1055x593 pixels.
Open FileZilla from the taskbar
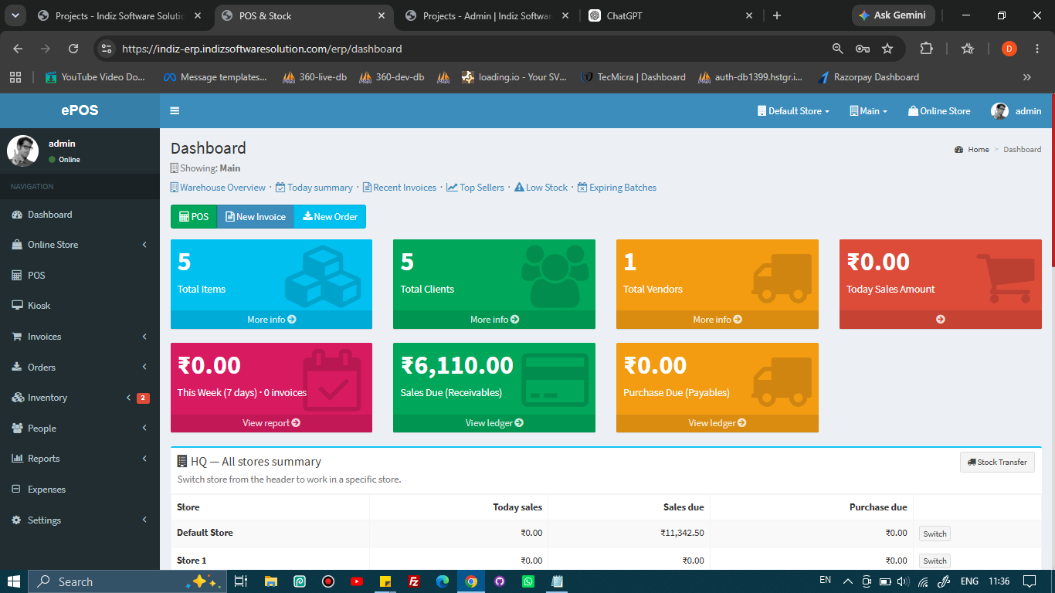point(414,581)
